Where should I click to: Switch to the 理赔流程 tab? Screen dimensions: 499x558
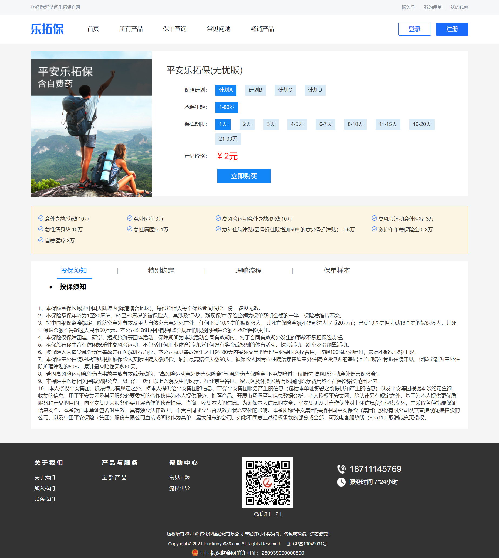point(248,271)
